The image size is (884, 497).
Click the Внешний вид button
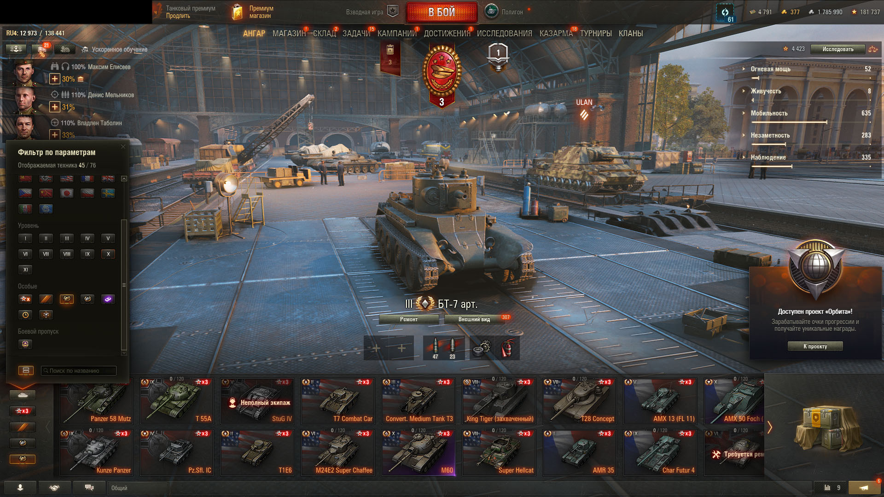coord(474,319)
